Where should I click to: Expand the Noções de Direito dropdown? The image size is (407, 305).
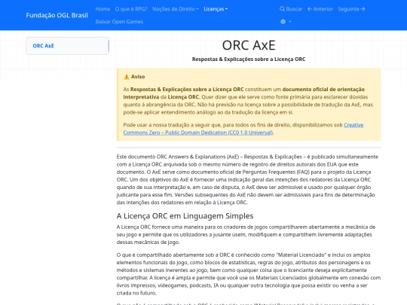pos(176,9)
